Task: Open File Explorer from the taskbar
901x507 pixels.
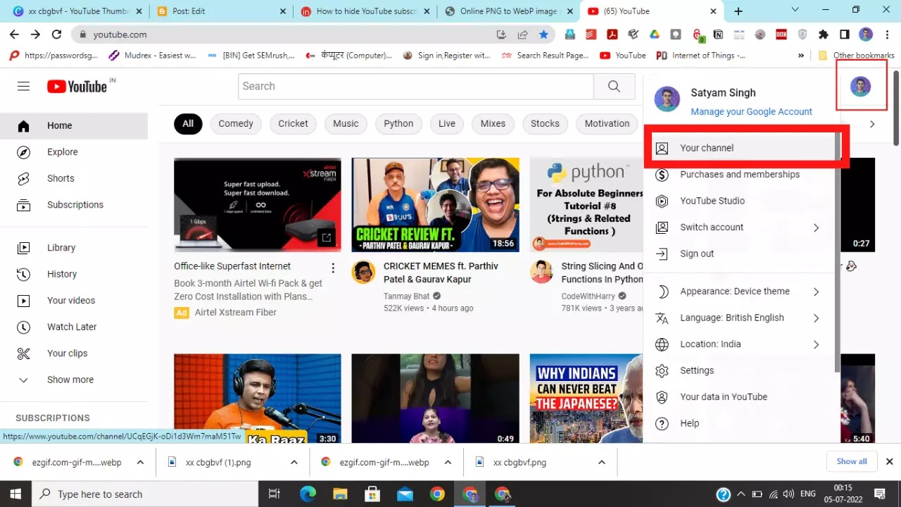Action: [x=340, y=494]
